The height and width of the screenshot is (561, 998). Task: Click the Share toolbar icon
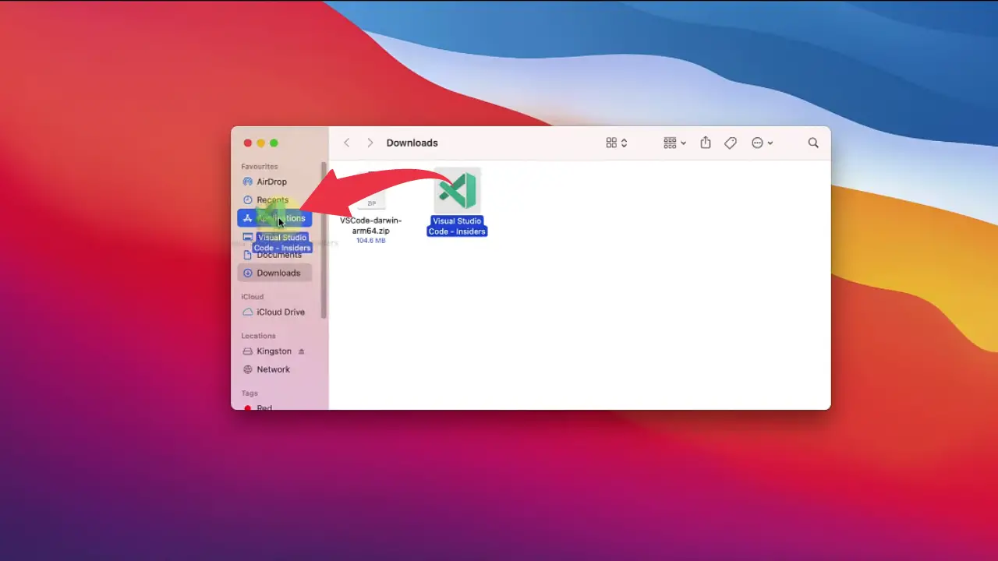[x=706, y=143]
